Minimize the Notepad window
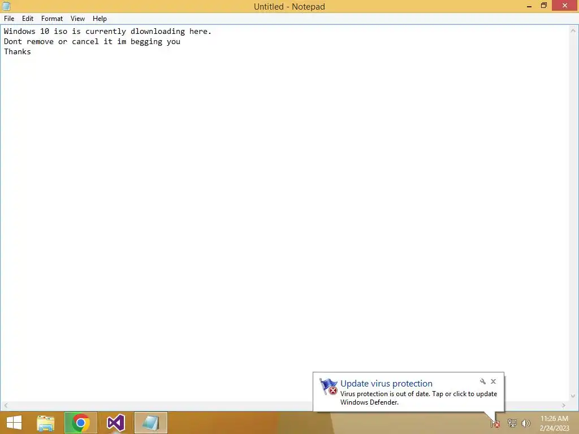 pyautogui.click(x=529, y=6)
